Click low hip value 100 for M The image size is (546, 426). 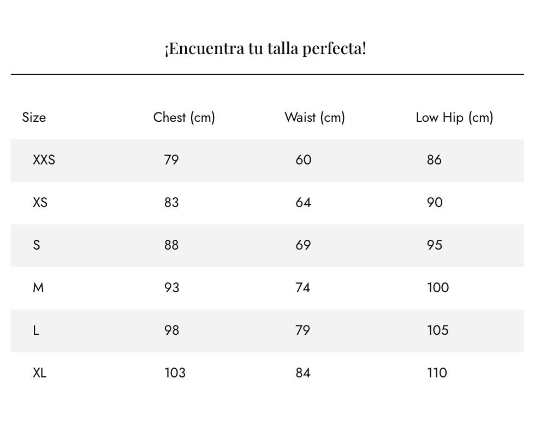(x=438, y=288)
